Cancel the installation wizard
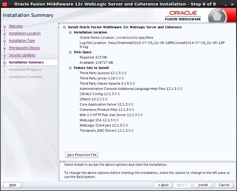 click(224, 185)
